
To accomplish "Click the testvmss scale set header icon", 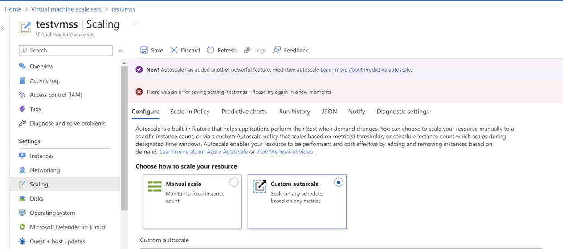I will pyautogui.click(x=25, y=27).
